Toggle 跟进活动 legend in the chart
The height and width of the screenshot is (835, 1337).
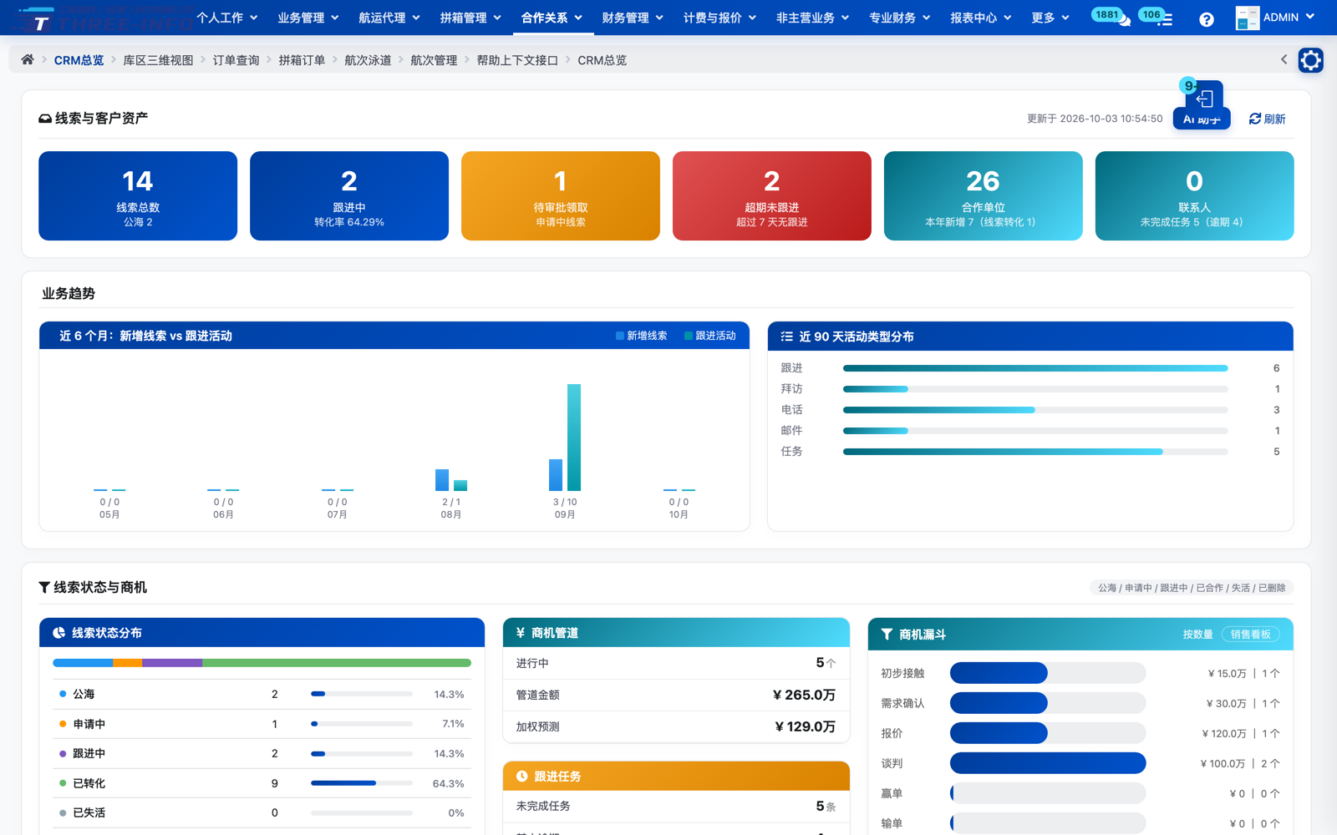(x=710, y=336)
